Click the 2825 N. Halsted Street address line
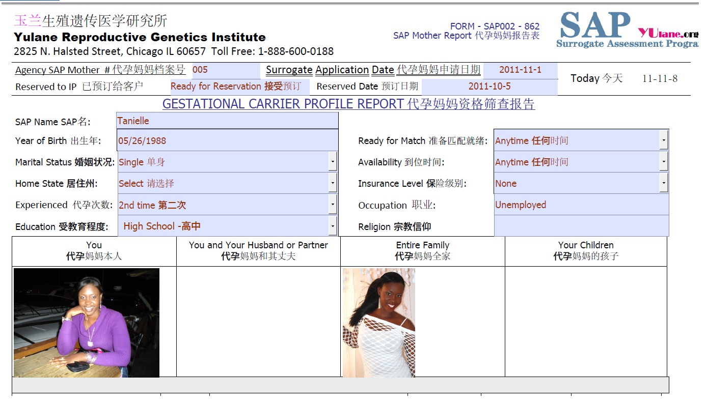The width and height of the screenshot is (707, 402). 174,51
